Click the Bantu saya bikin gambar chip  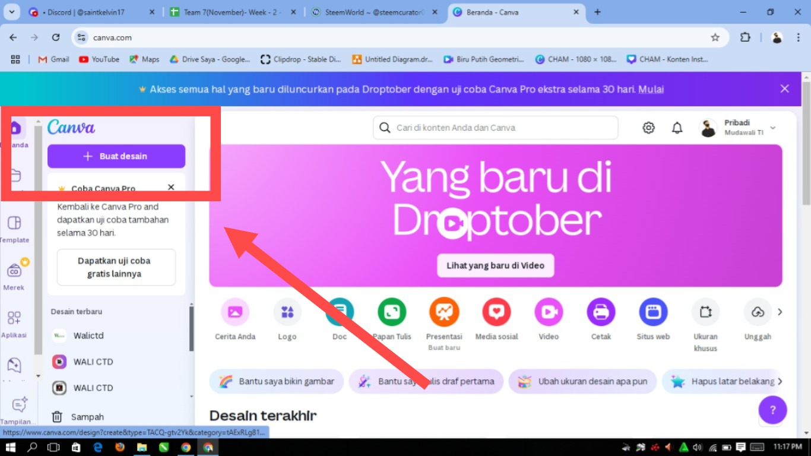click(277, 382)
